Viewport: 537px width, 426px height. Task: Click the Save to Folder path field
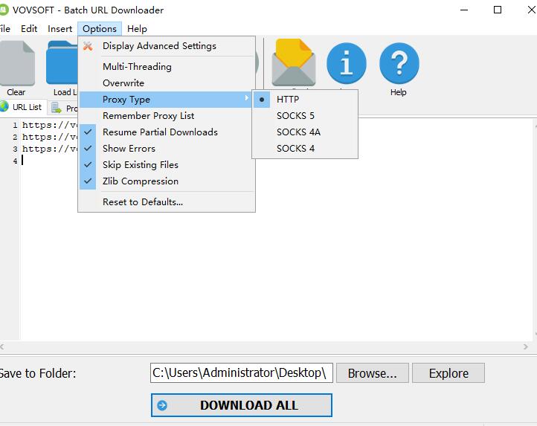tap(242, 373)
